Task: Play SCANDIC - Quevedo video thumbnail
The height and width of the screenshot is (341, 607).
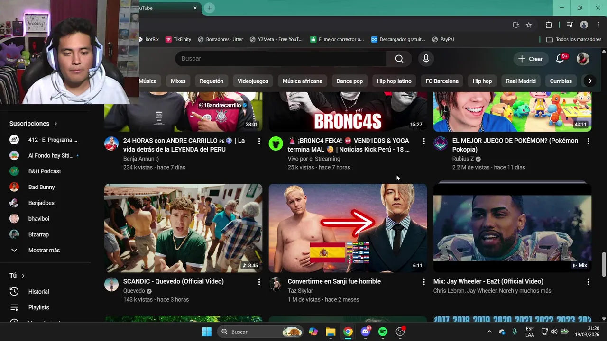Action: 183,228
